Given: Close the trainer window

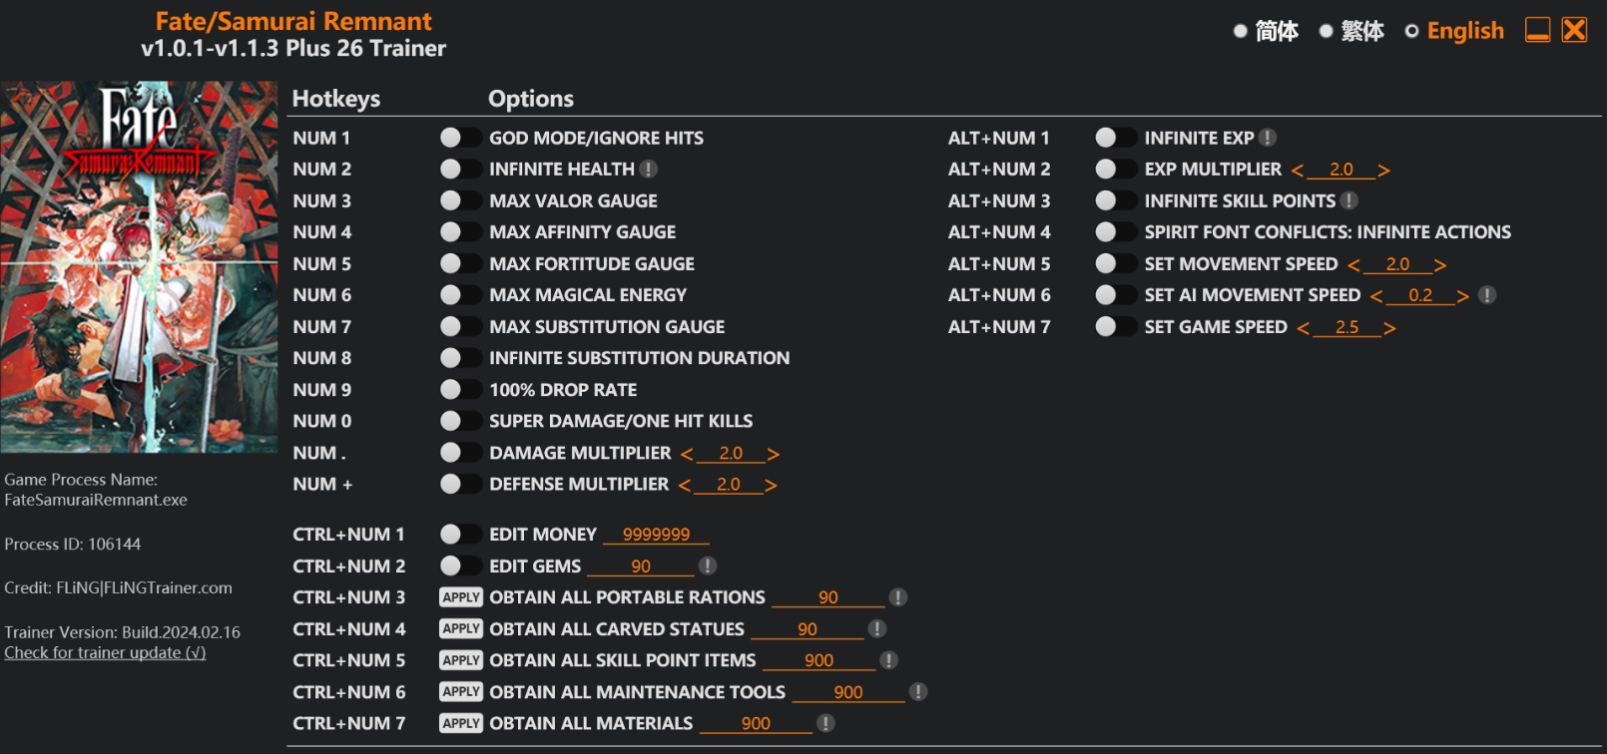Looking at the screenshot, I should pos(1574,30).
